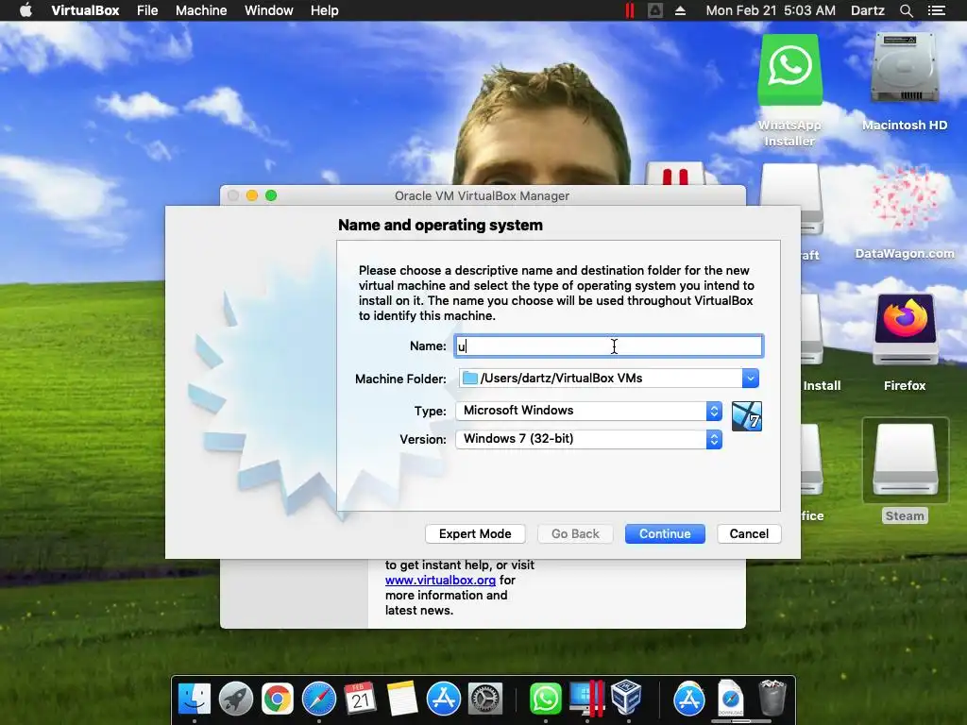Open the www.virtualbox.org link
967x725 pixels.
point(440,581)
